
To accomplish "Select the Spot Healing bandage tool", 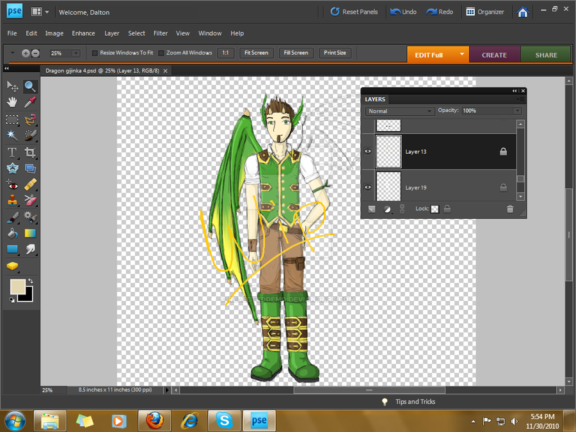I will [x=29, y=185].
